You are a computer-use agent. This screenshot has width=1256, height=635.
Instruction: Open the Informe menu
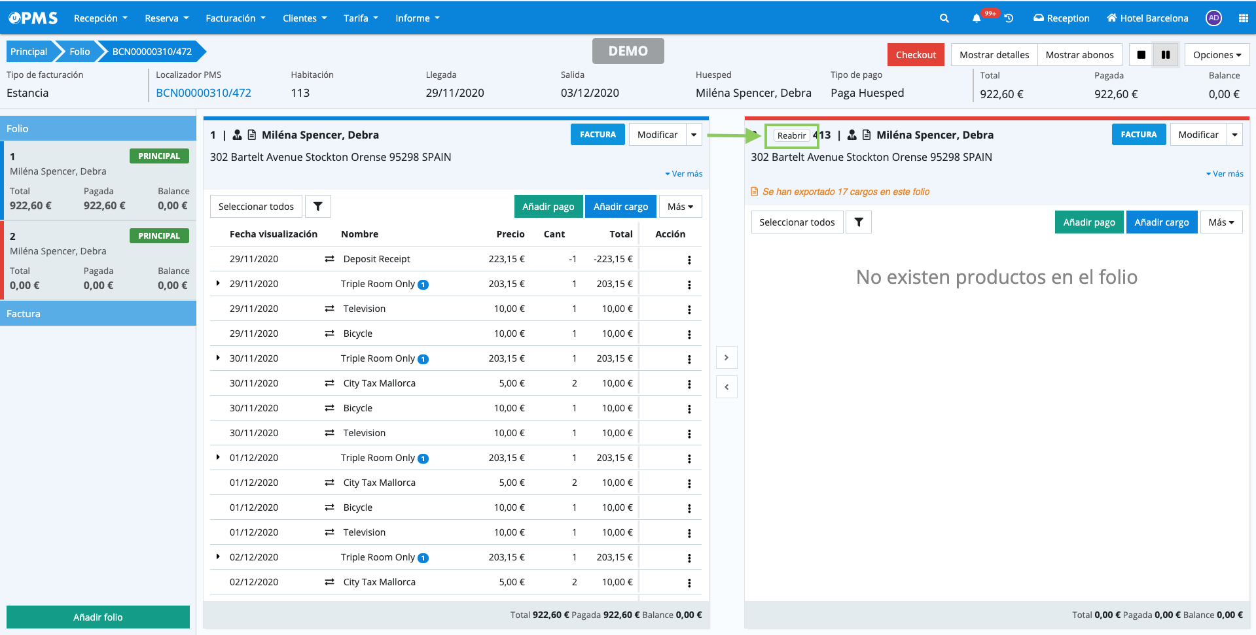(x=417, y=18)
